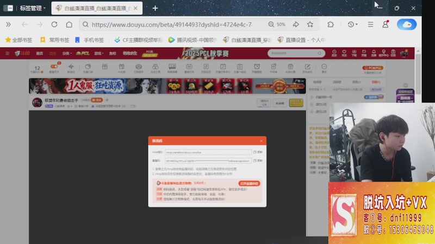Click the rtmp address field in dialog

pos(208,152)
